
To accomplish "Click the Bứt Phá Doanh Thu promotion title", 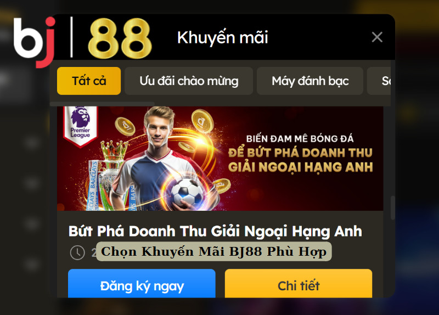I will tap(215, 231).
